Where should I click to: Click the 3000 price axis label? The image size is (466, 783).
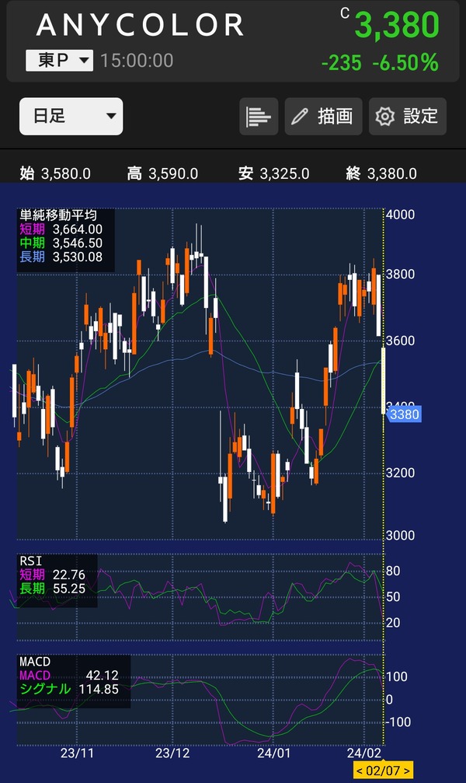pyautogui.click(x=400, y=535)
